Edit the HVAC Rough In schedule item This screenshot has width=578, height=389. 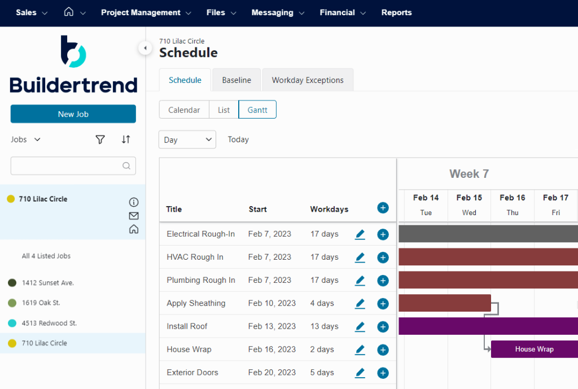360,257
